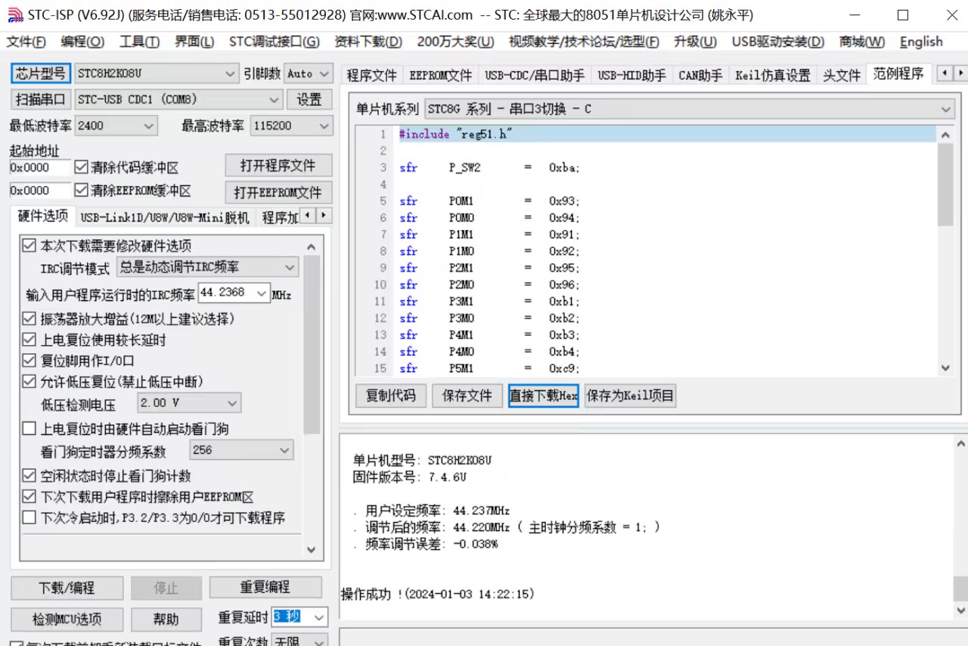
Task: Switch language via English menu
Action: (x=921, y=42)
